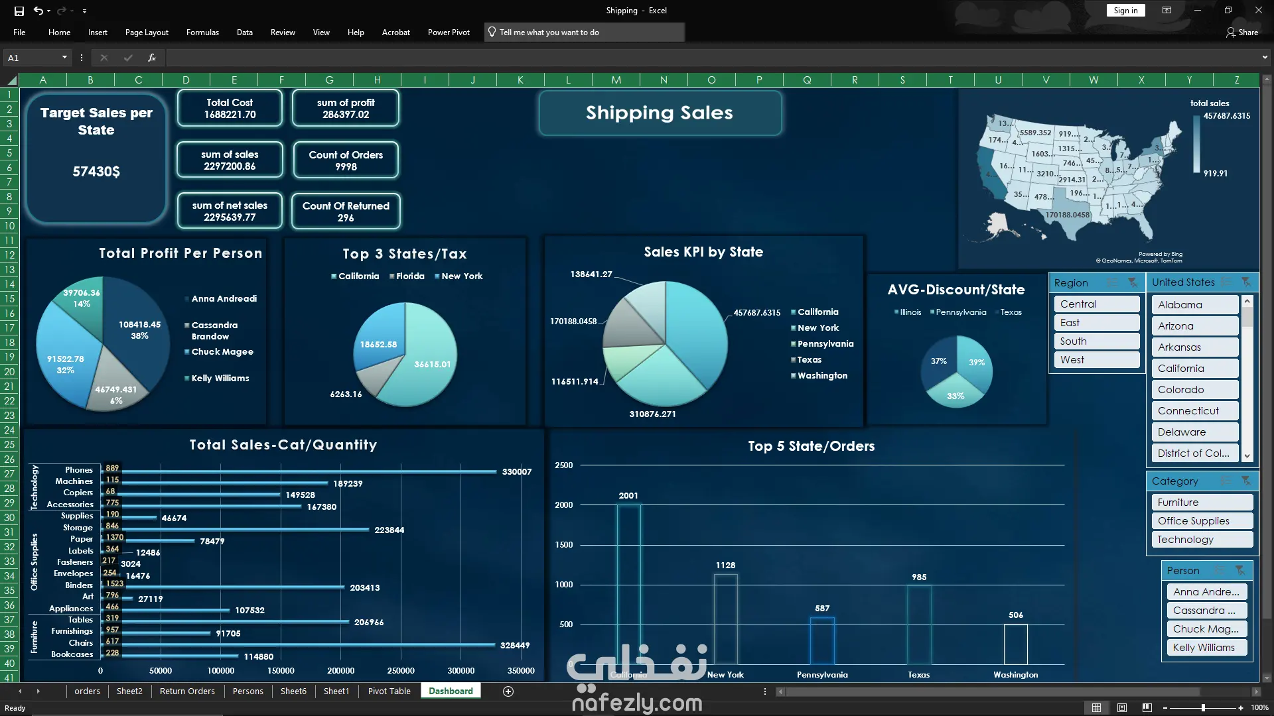Viewport: 1274px width, 716px height.
Task: Open the Power Pivot ribbon tab
Action: click(449, 32)
